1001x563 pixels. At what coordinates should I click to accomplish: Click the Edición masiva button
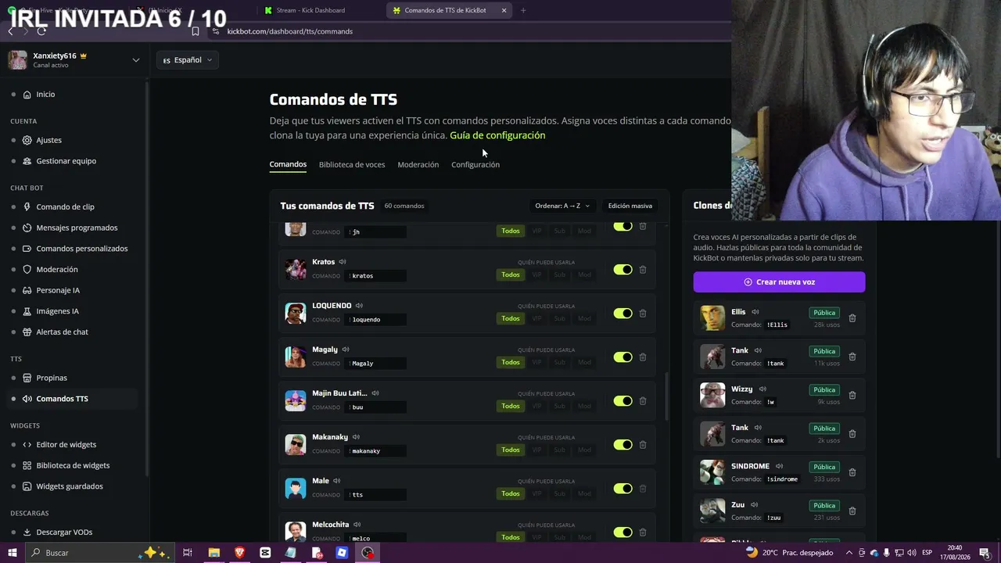(630, 206)
